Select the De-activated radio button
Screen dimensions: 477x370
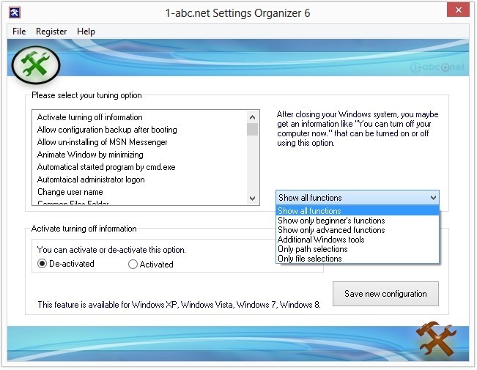click(42, 264)
